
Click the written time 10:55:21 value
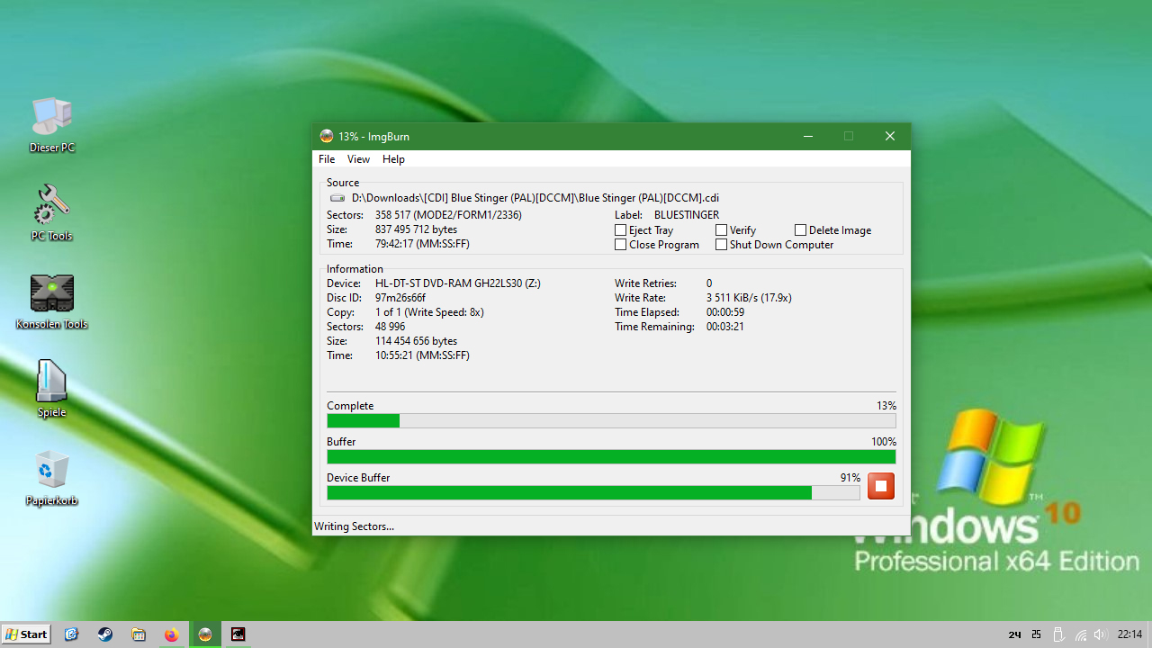tap(422, 355)
